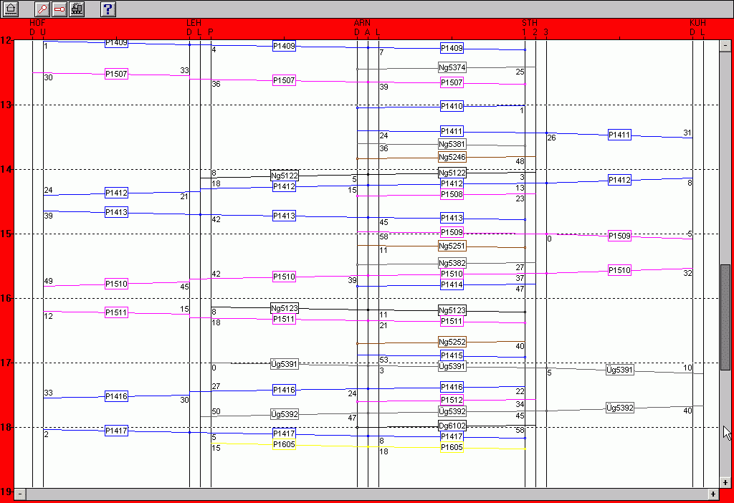This screenshot has width=734, height=503.
Task: Select the ARN station header
Action: coord(362,22)
